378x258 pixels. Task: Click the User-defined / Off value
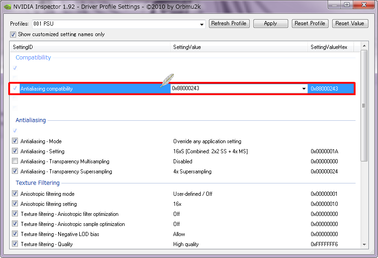193,194
